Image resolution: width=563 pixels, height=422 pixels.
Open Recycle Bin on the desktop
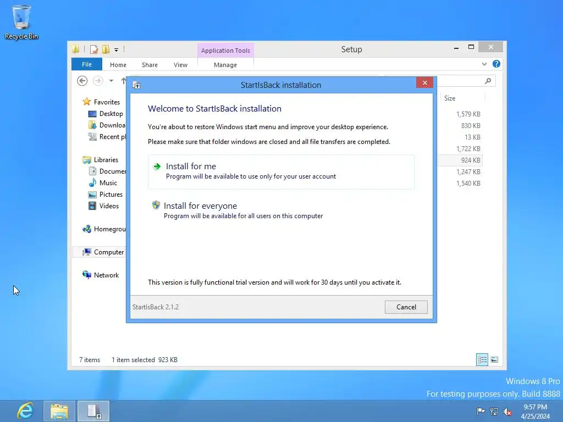point(21,22)
